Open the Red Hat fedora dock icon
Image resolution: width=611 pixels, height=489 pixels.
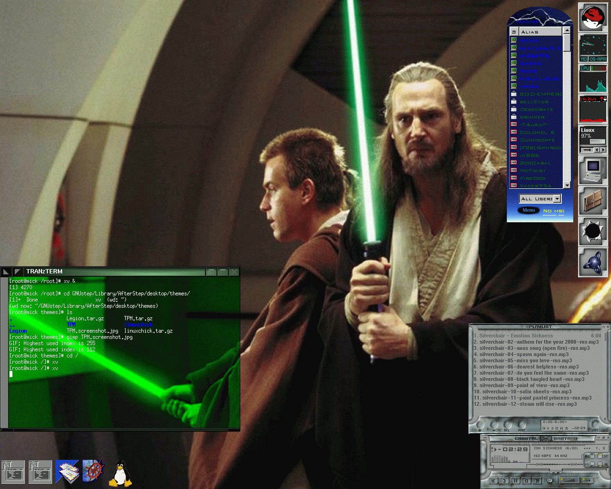[593, 17]
